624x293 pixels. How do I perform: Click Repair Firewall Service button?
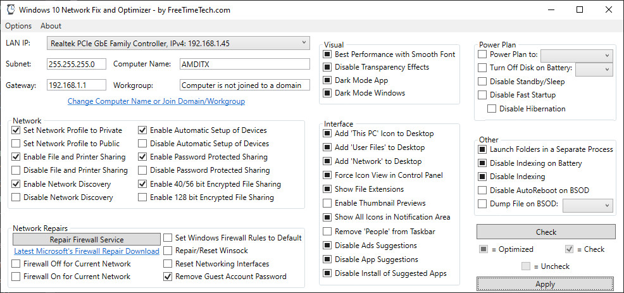(x=86, y=239)
